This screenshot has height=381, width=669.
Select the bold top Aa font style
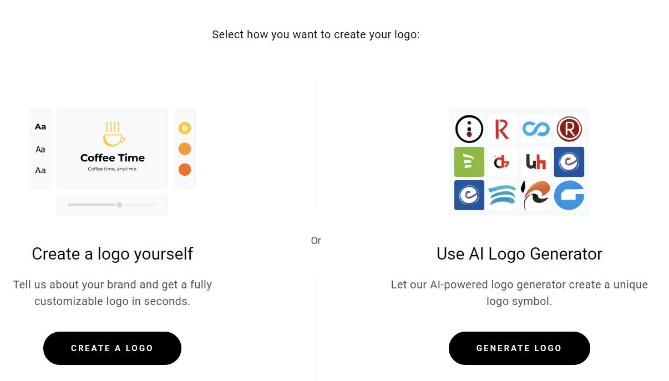[x=40, y=126]
